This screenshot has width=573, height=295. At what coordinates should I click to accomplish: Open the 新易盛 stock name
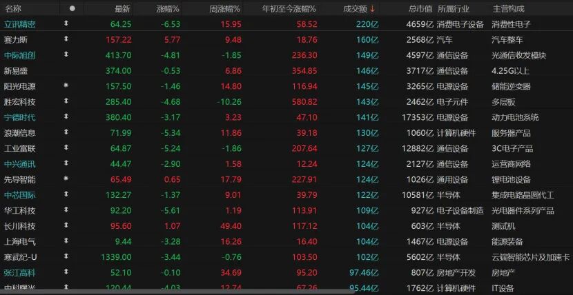(16, 71)
